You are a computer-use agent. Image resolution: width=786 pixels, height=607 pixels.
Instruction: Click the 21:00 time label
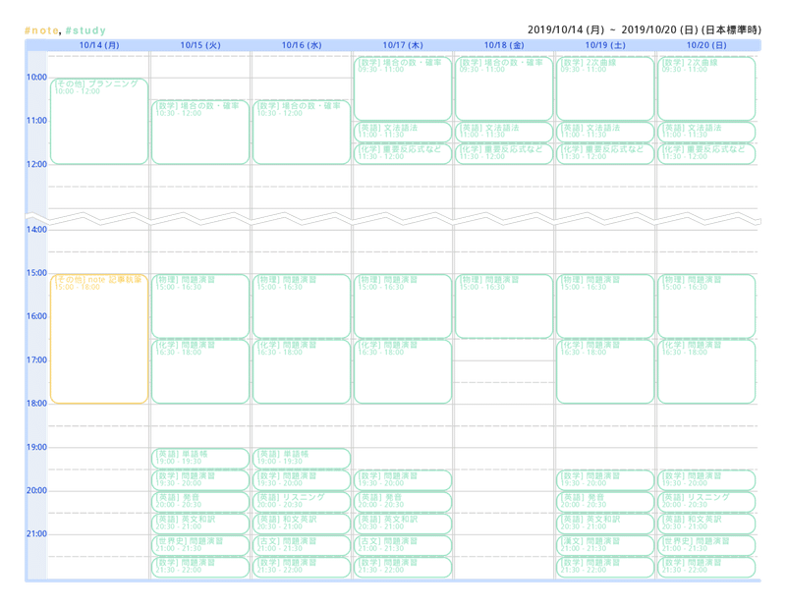(x=36, y=533)
